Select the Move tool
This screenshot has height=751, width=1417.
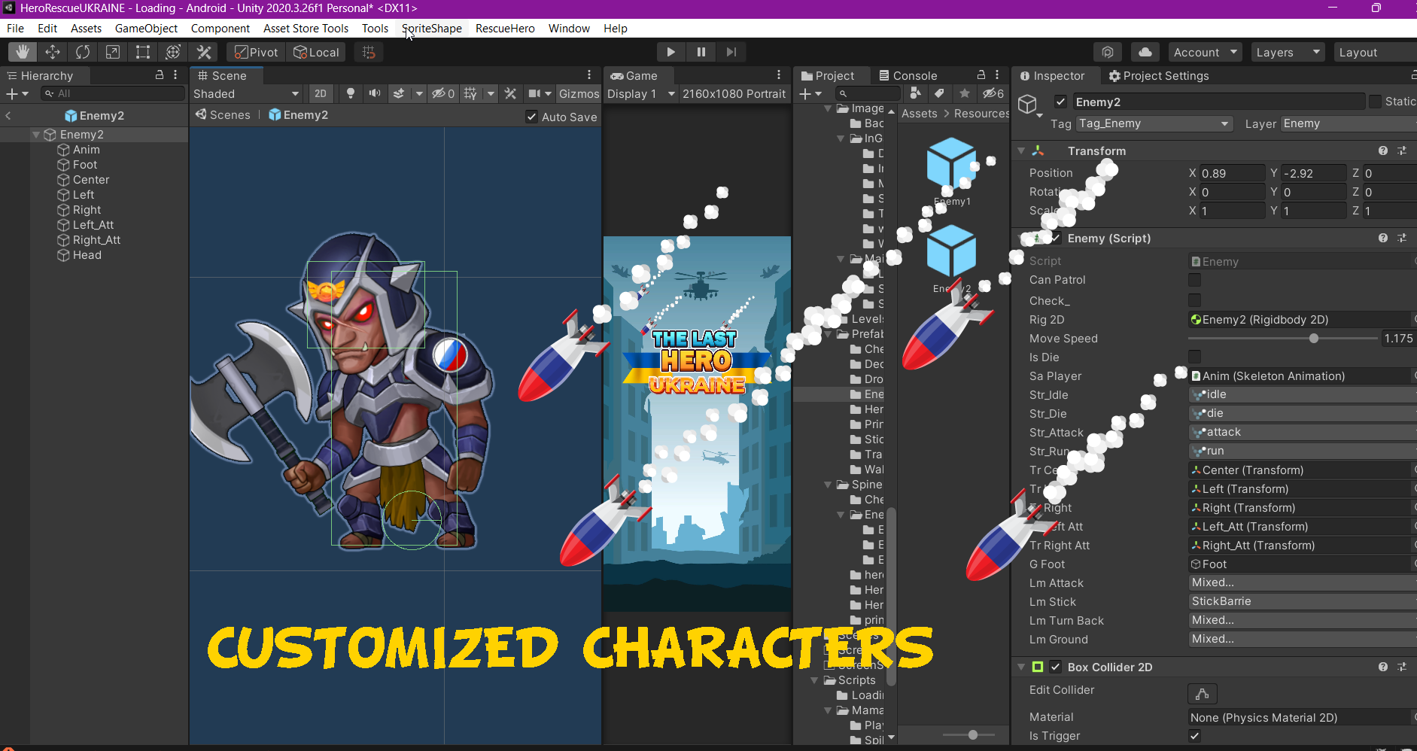(x=53, y=52)
